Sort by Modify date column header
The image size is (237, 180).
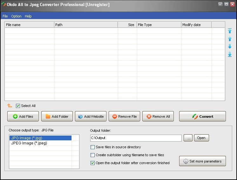196,25
